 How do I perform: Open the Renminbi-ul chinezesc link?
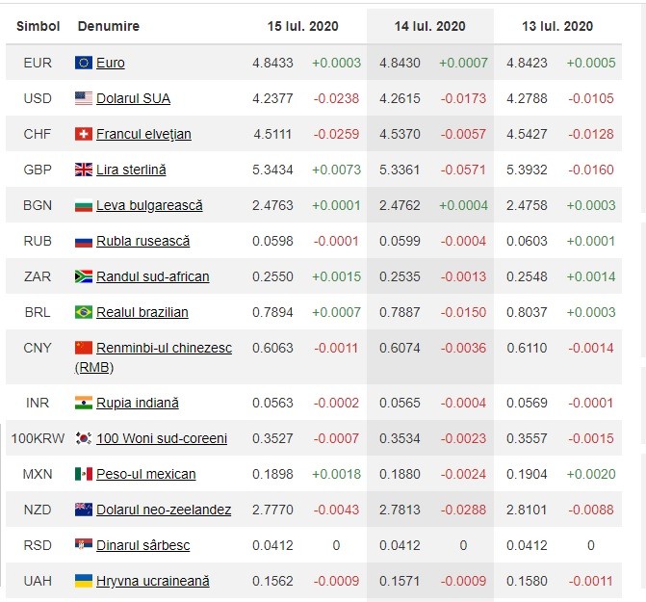click(x=153, y=357)
